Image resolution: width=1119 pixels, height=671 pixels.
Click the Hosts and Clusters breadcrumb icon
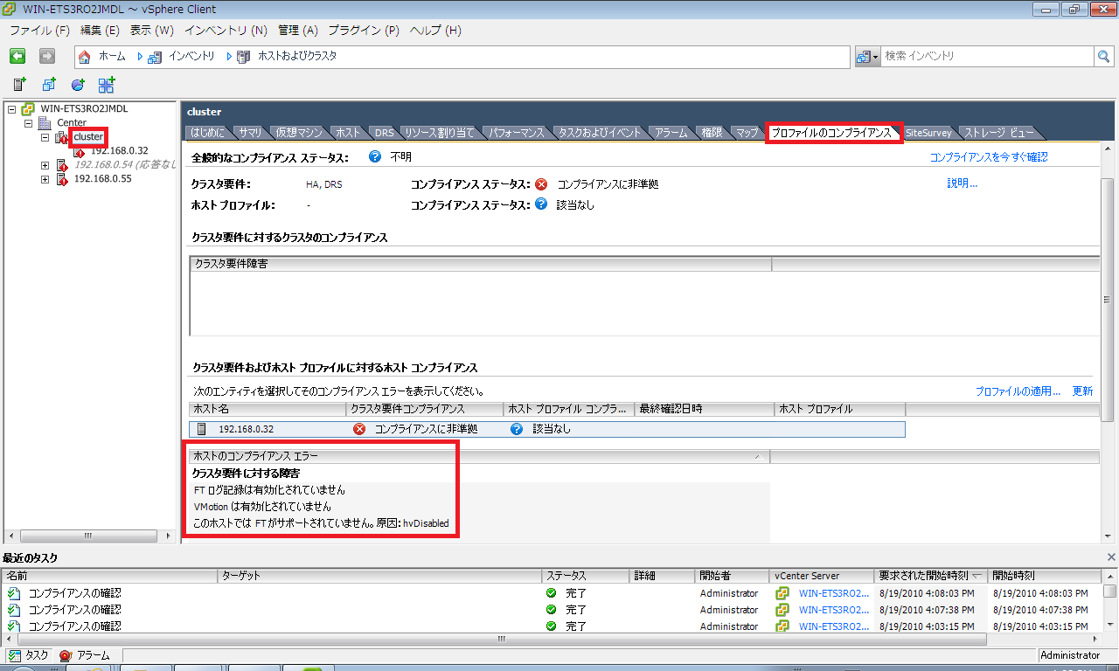(244, 56)
